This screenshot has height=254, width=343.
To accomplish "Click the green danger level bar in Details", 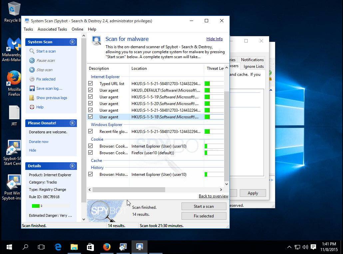I will (x=36, y=206).
